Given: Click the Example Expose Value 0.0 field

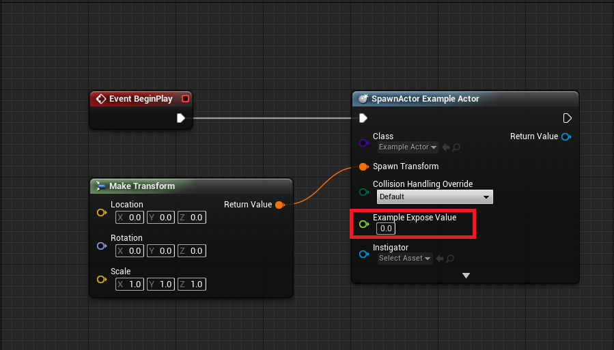Looking at the screenshot, I should click(x=386, y=229).
